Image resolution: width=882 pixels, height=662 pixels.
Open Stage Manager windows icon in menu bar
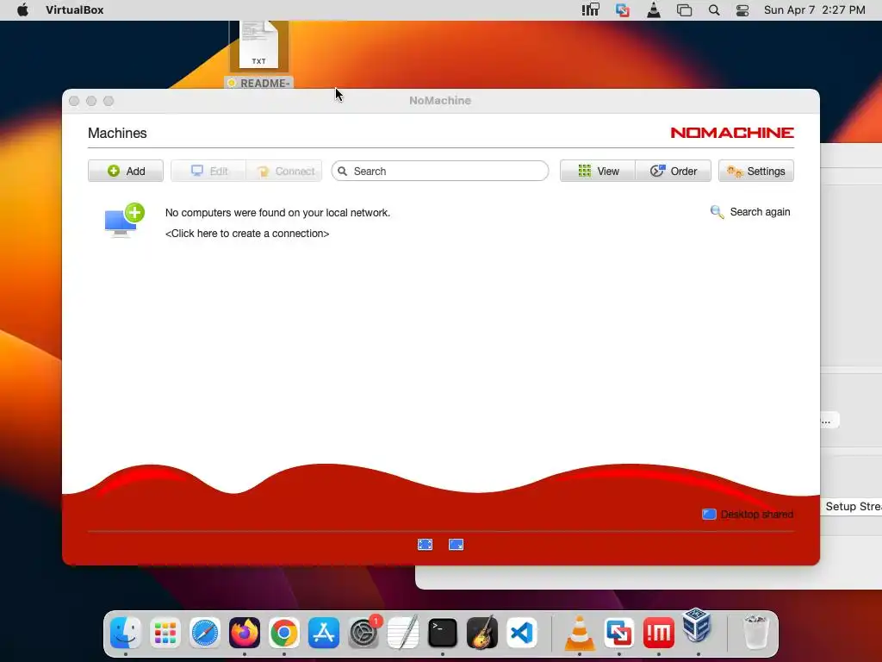pos(684,10)
